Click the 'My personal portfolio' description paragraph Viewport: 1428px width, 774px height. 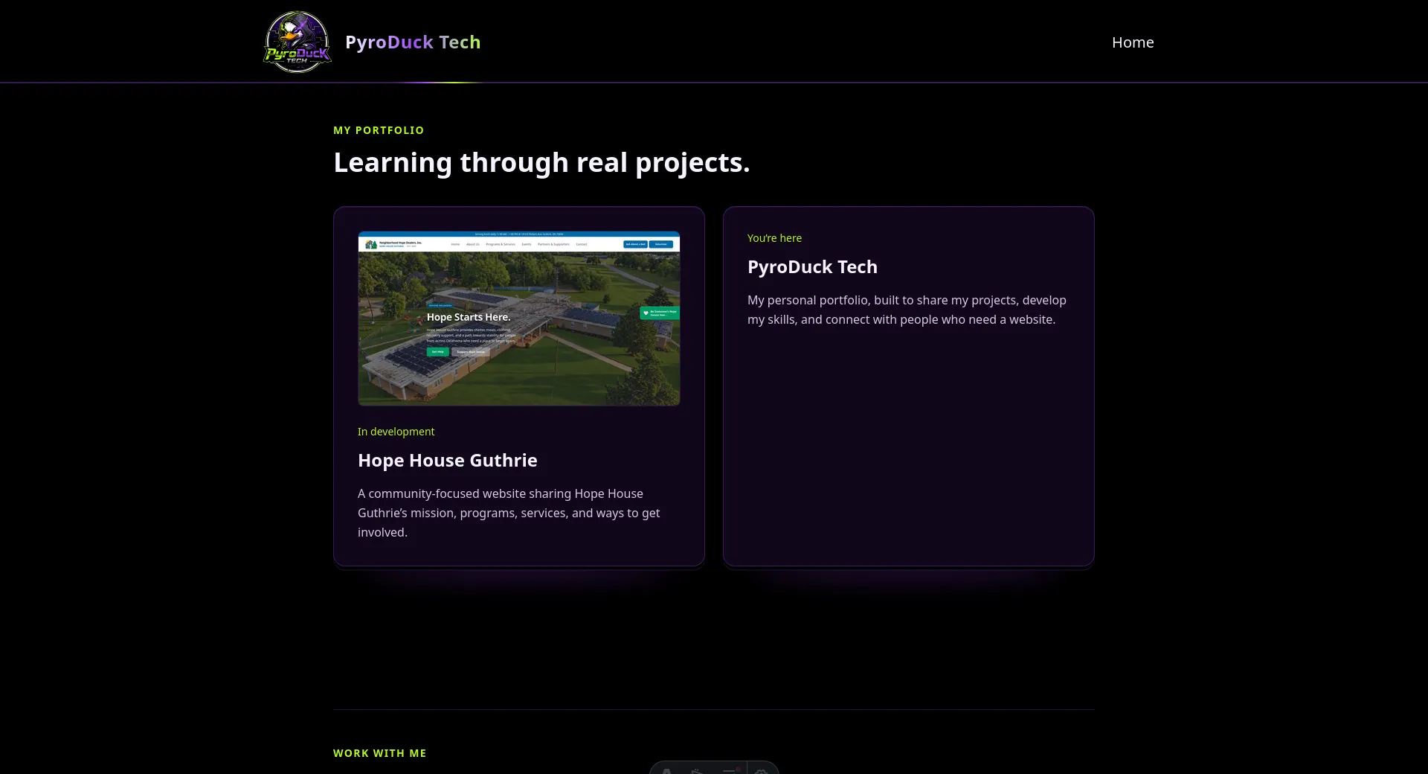pos(907,310)
